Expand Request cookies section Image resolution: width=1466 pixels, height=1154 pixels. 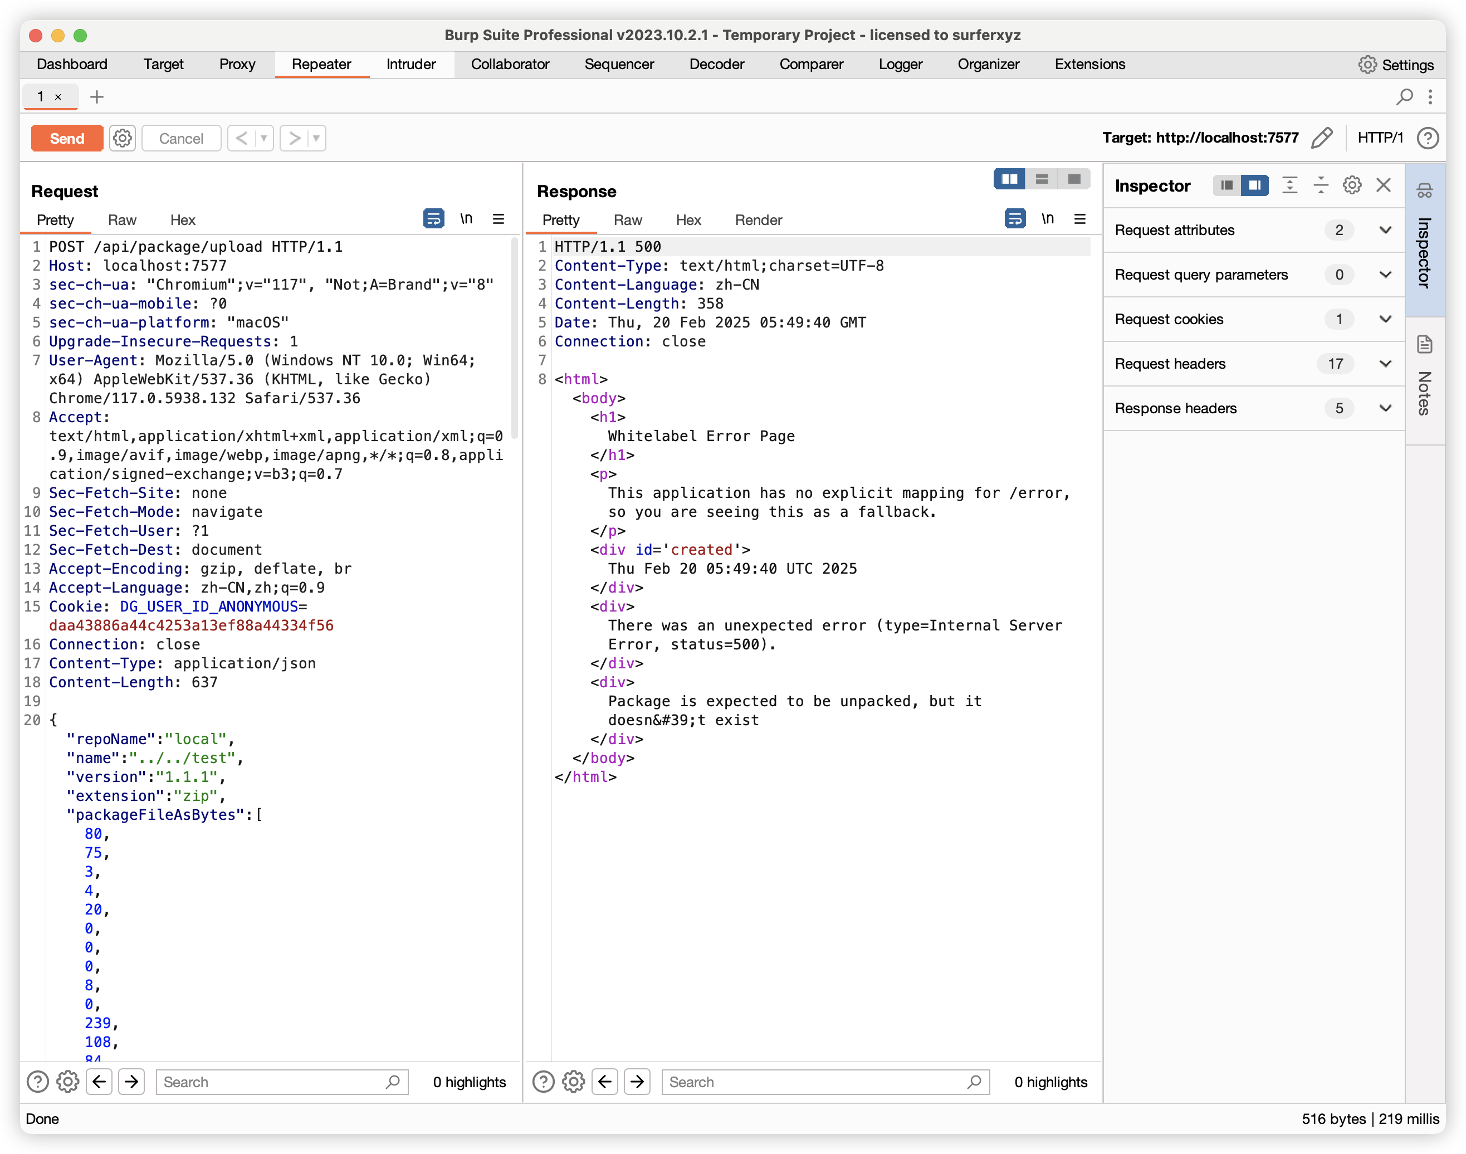[1254, 320]
